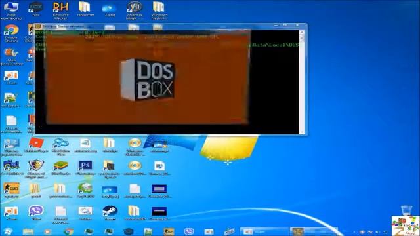Maximize the DOSBox Status Window
The image size is (420, 236).
tap(285, 25)
